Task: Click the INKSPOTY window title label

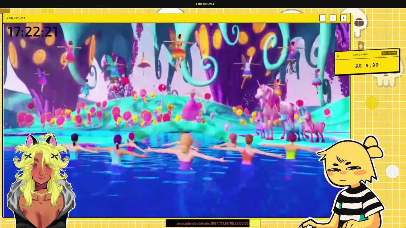Action: [16, 18]
